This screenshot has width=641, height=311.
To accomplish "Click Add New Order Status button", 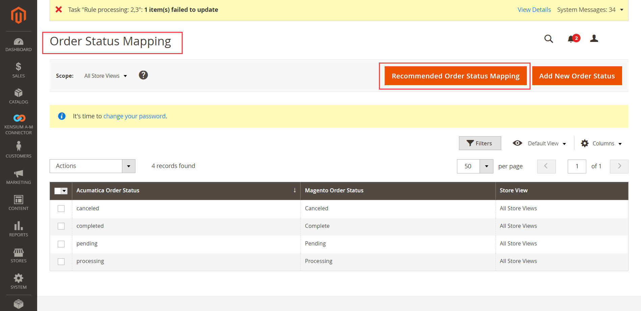I will [x=577, y=76].
